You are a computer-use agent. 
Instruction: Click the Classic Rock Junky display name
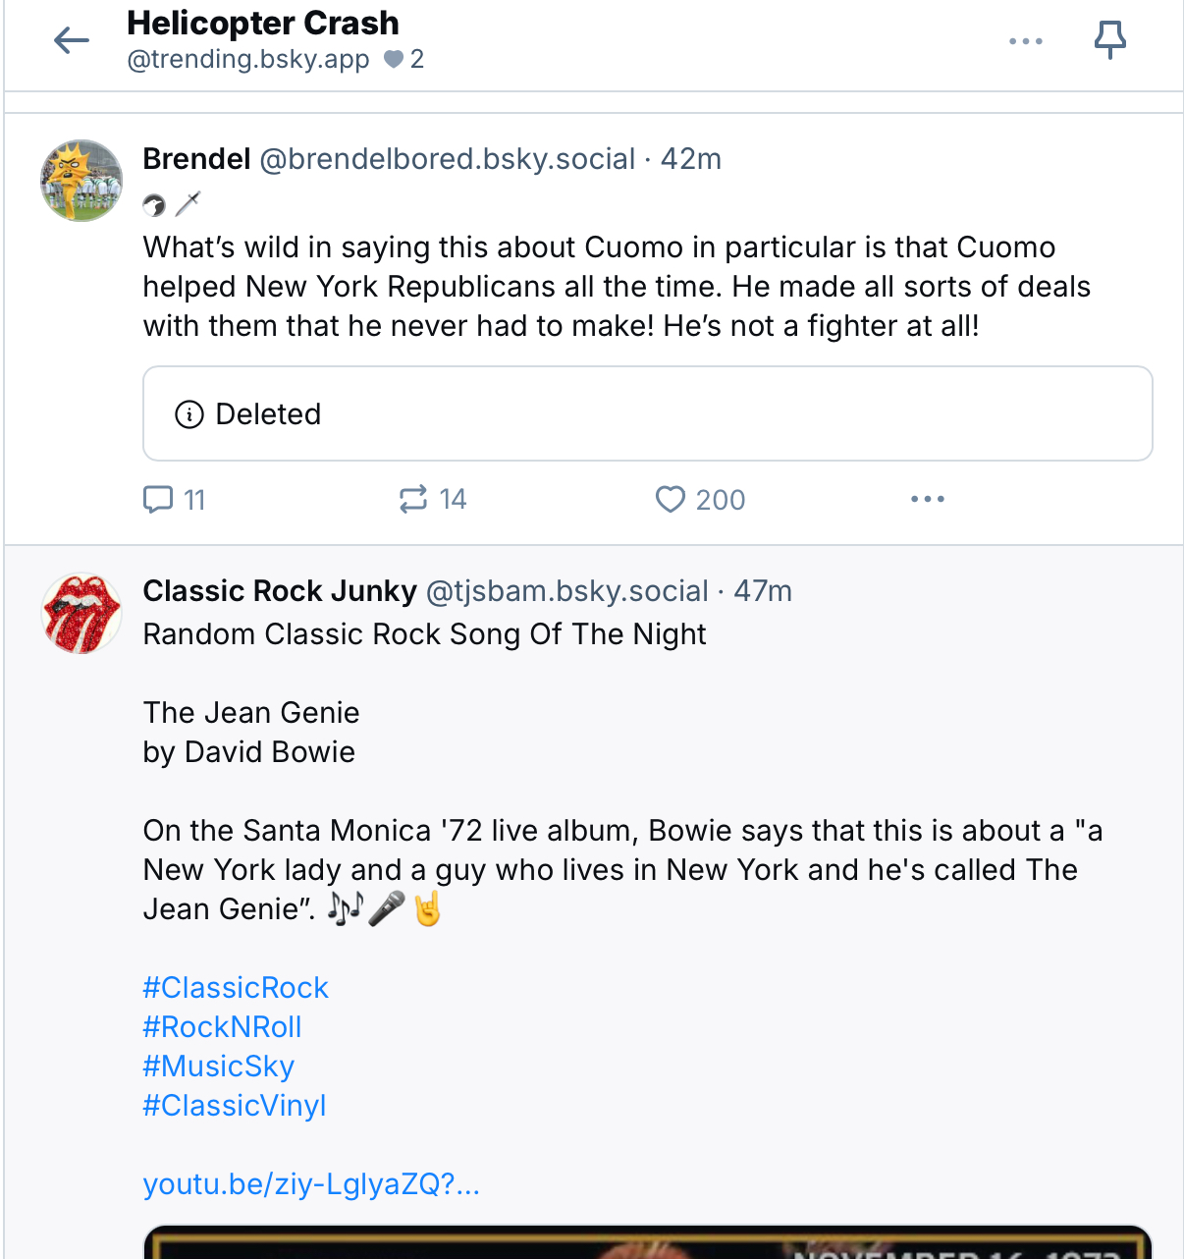[280, 591]
